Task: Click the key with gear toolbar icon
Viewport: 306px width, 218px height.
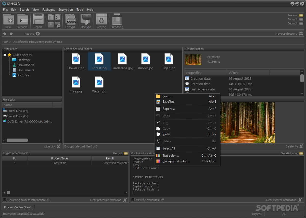Action: pos(58,25)
